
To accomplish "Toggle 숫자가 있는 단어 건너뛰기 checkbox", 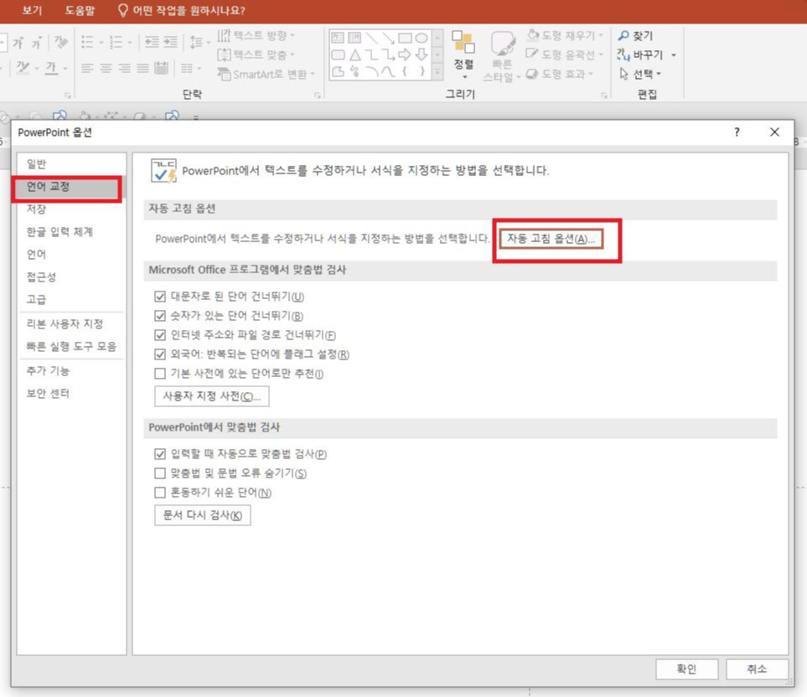I will click(160, 316).
